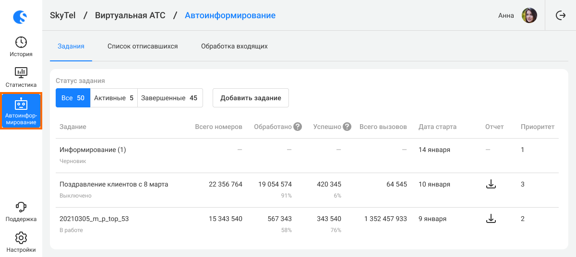
Task: Click the value 1 352 457 933
Action: click(385, 219)
